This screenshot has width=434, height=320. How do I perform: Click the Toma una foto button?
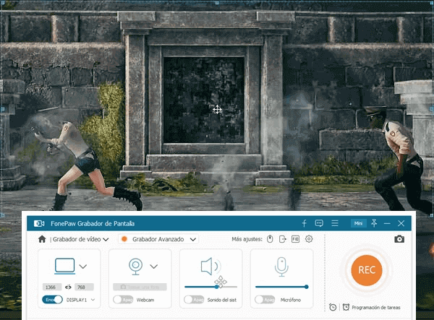140,287
